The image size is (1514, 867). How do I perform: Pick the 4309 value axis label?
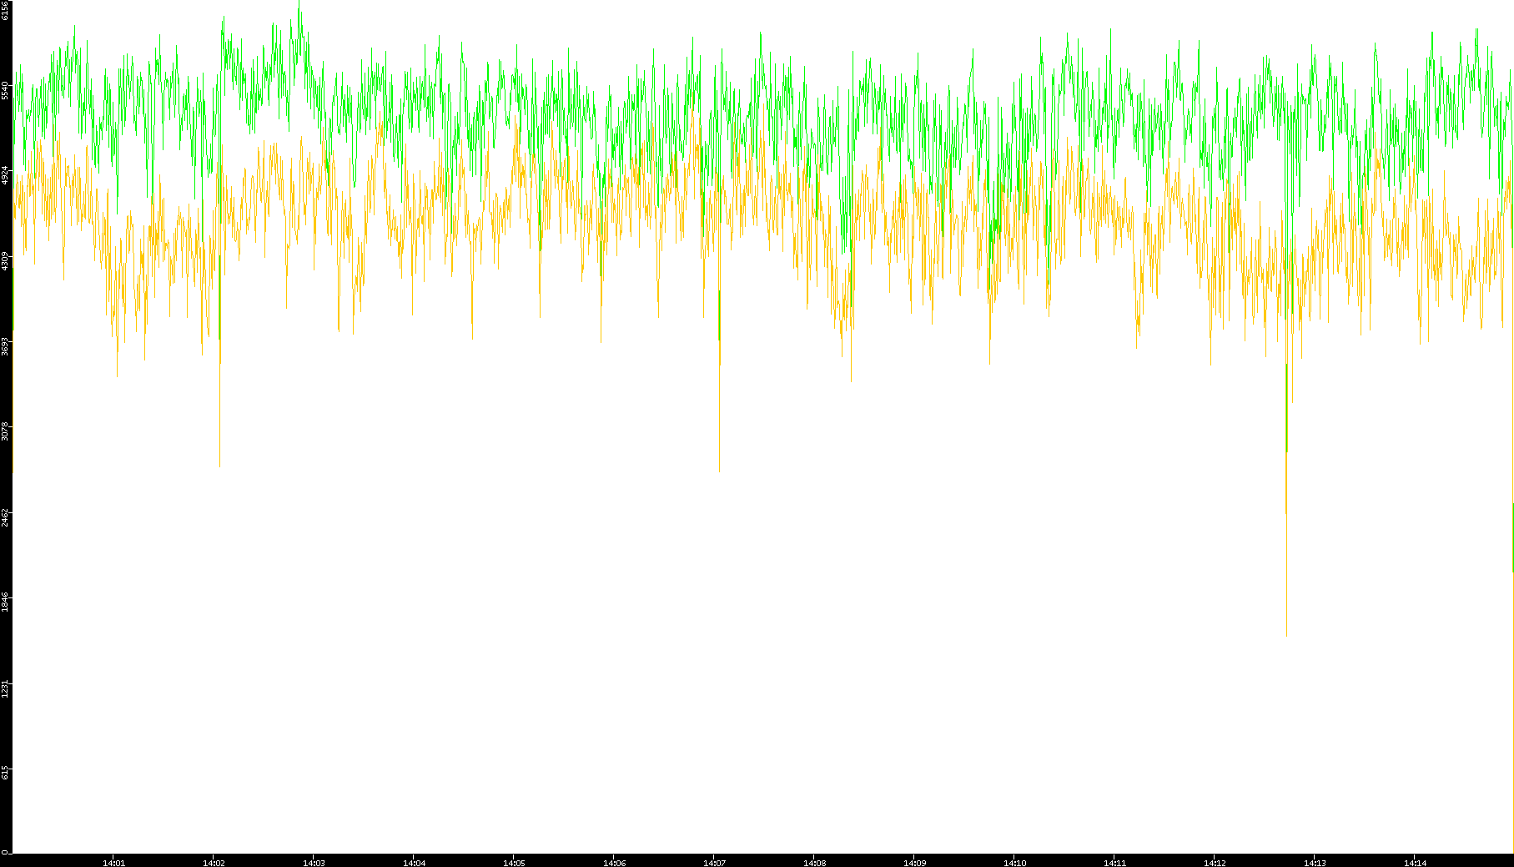(x=5, y=261)
